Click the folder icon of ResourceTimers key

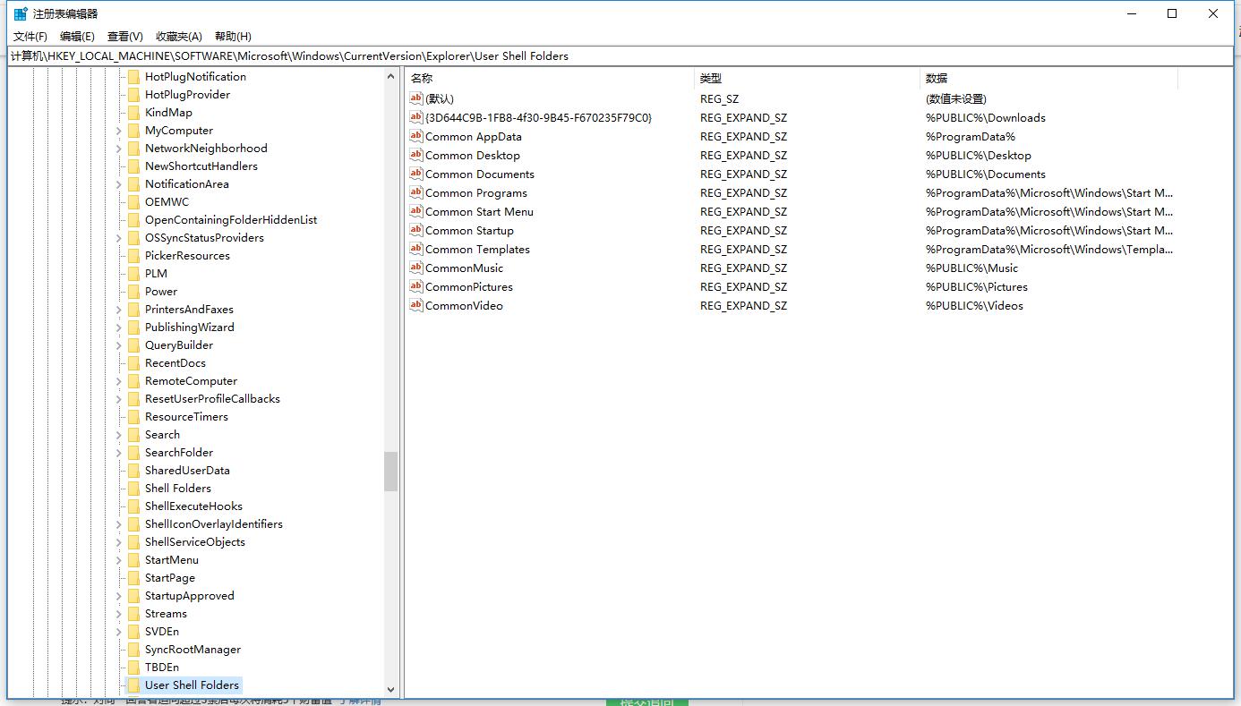click(133, 416)
